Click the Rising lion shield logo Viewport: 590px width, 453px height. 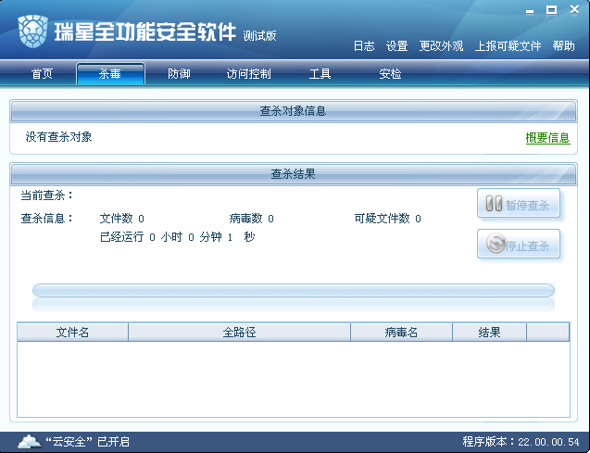pos(33,31)
